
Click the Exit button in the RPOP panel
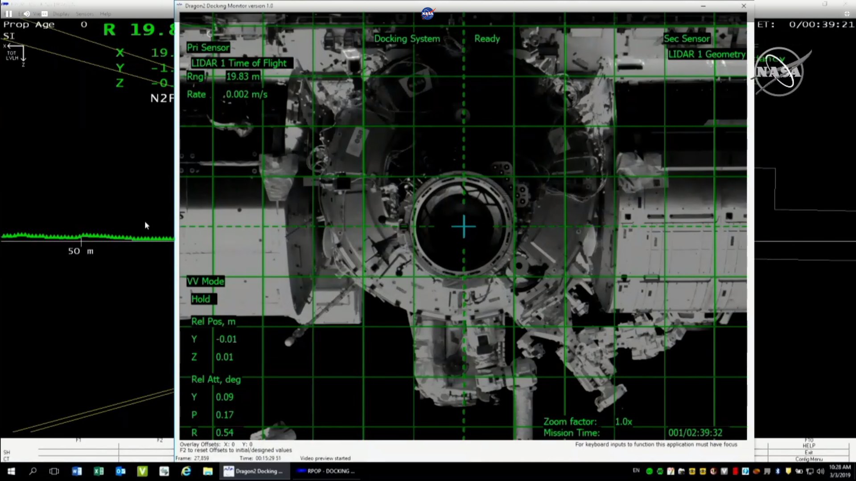808,452
